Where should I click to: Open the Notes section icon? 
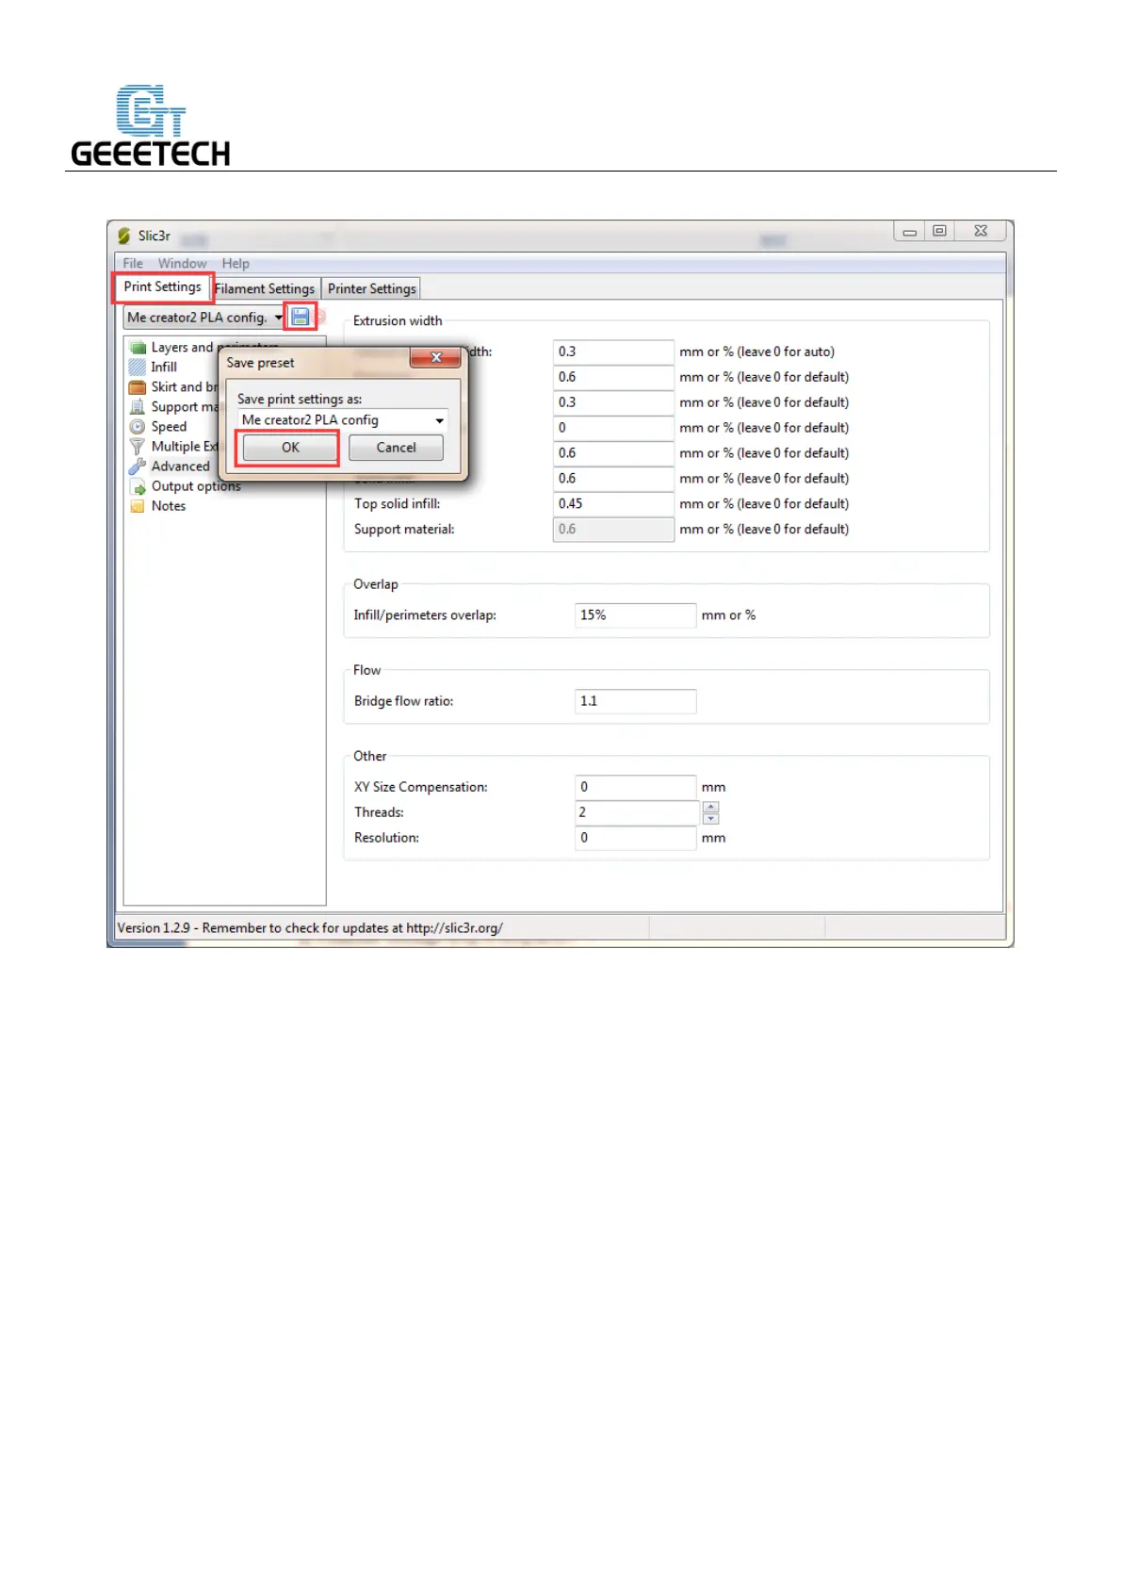[138, 506]
